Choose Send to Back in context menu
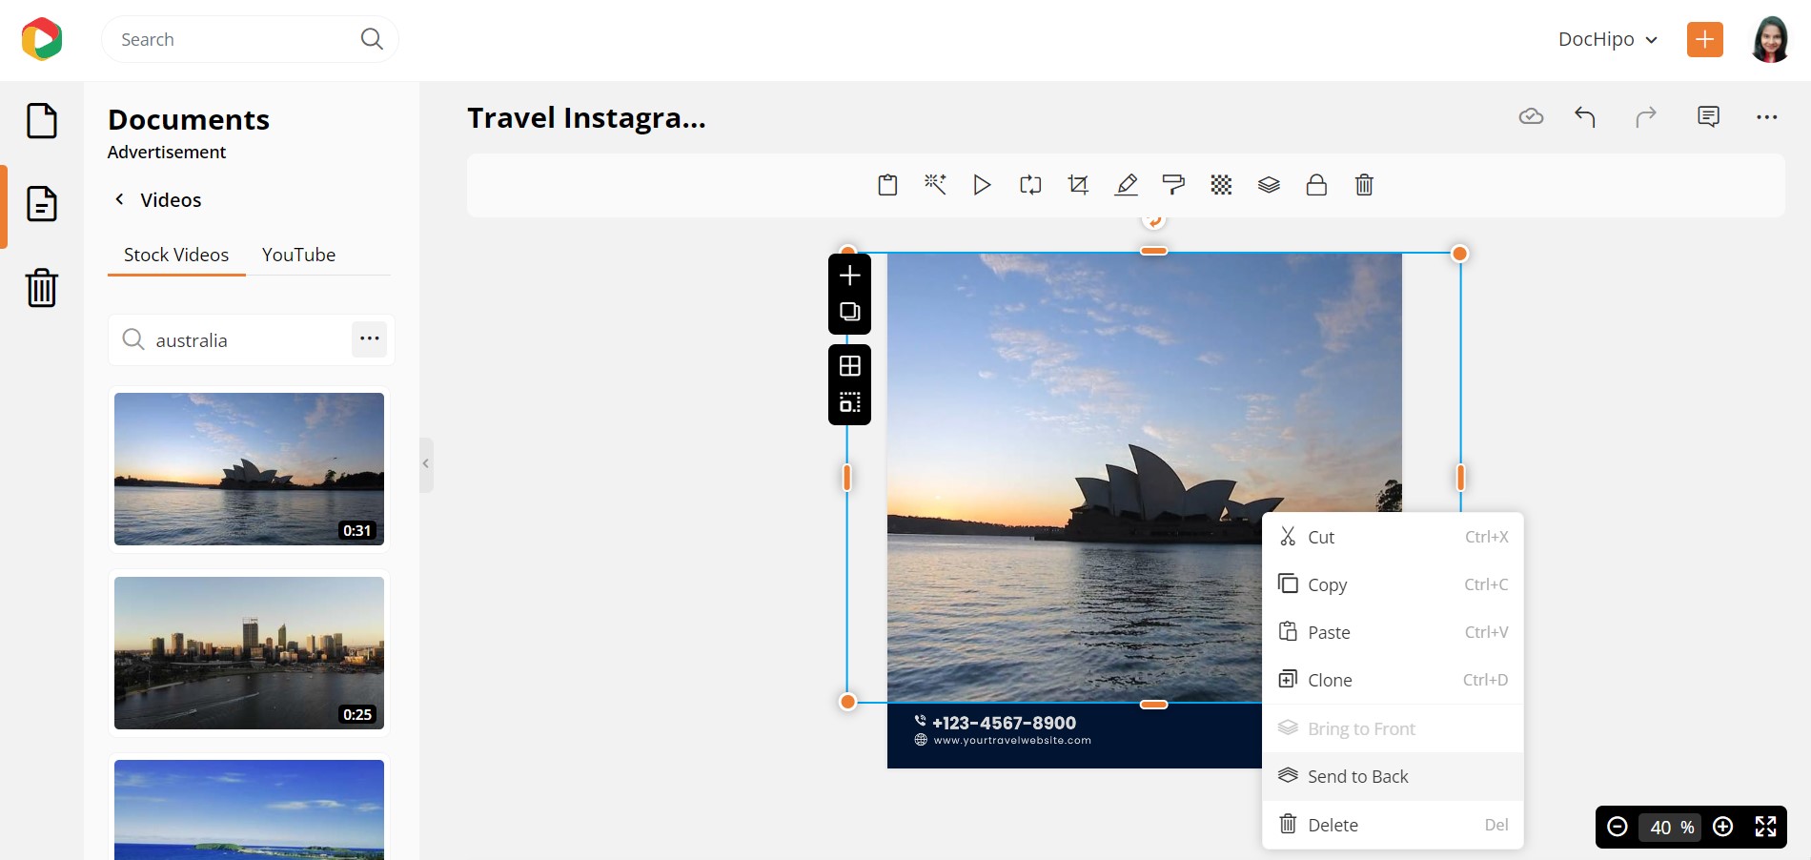1811x860 pixels. coord(1393,776)
